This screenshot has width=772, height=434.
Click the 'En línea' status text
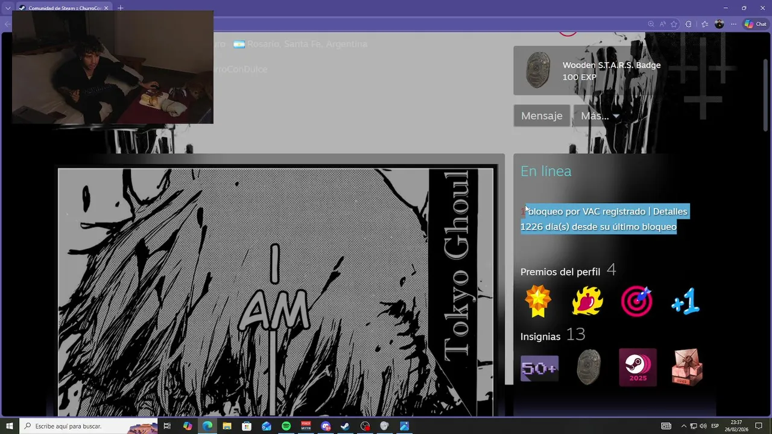point(546,171)
